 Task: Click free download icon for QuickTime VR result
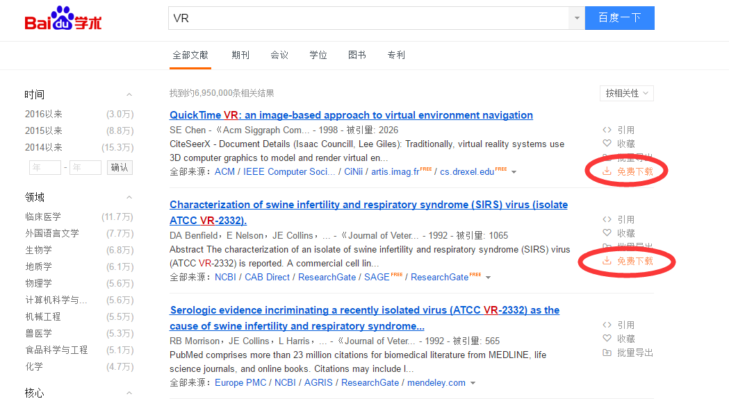[607, 171]
